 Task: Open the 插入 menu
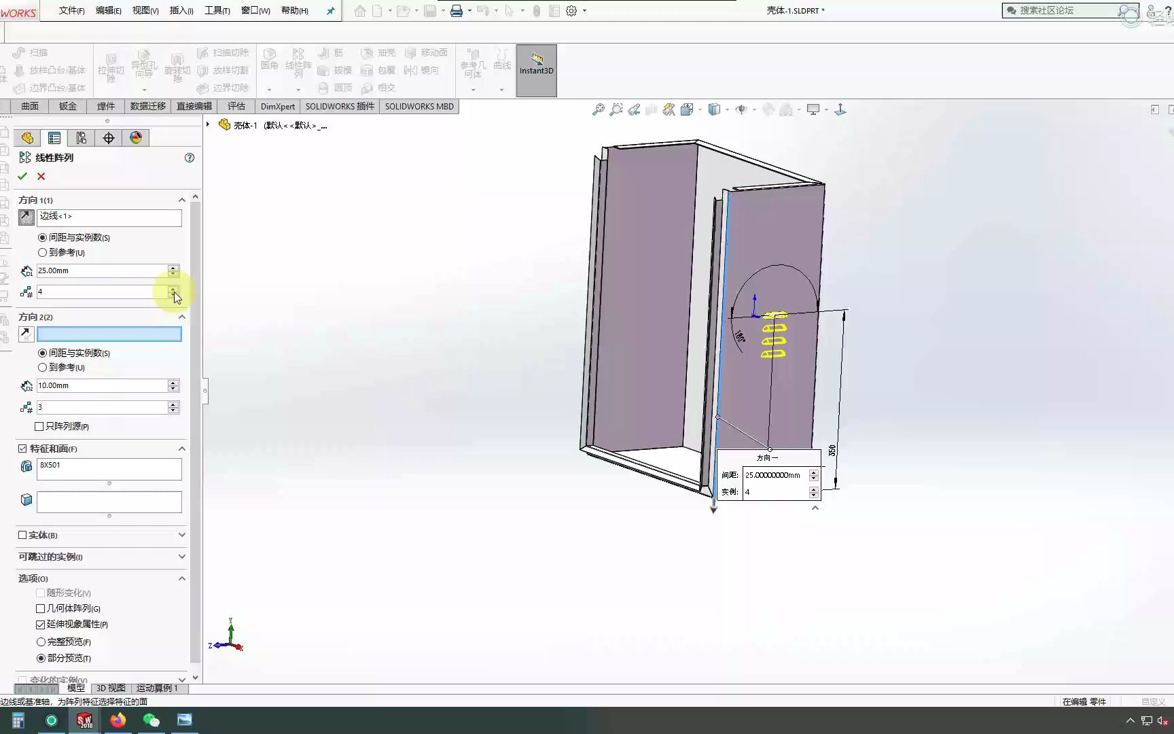[x=180, y=10]
